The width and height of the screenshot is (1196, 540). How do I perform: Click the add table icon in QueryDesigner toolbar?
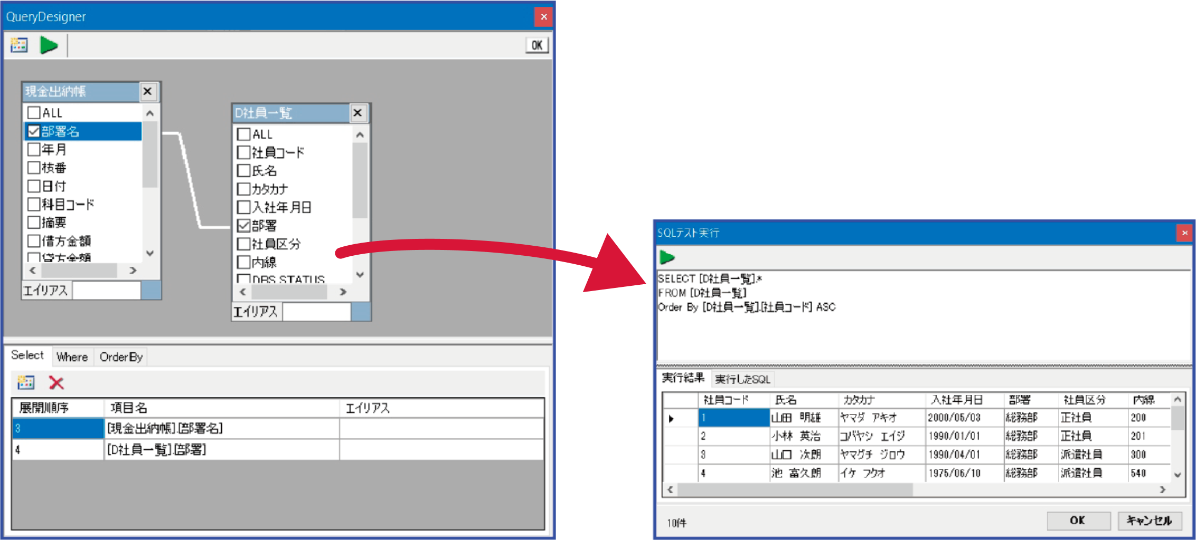19,45
